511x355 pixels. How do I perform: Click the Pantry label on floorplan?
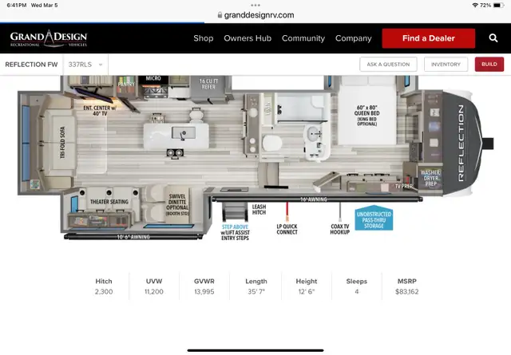point(126,84)
